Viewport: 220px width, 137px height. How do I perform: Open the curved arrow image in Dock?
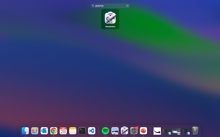[x=157, y=131]
